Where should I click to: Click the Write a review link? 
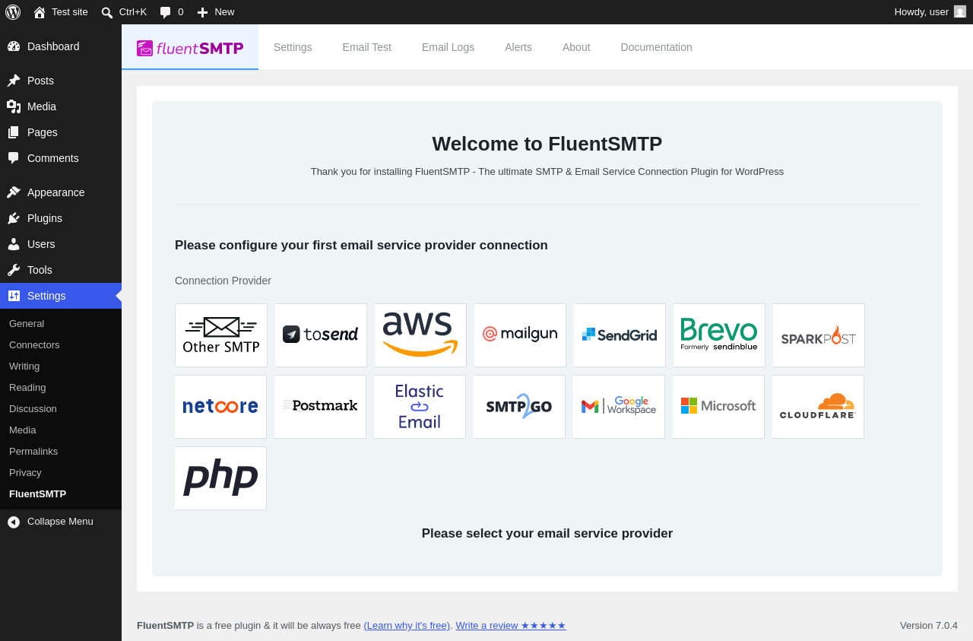pyautogui.click(x=511, y=625)
